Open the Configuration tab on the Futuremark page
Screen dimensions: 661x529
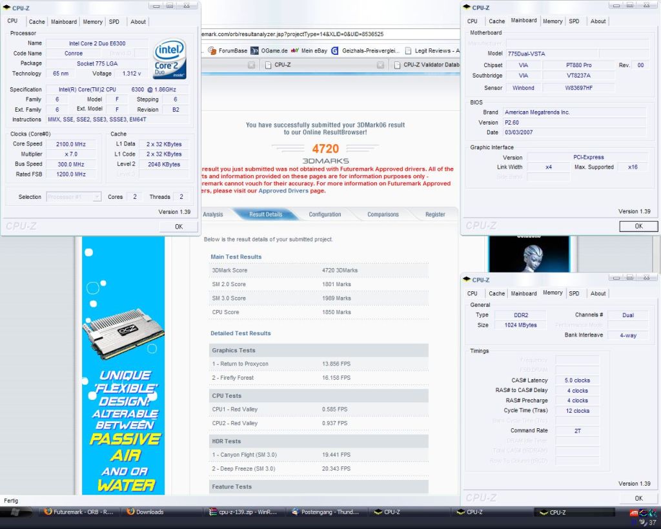click(x=325, y=214)
